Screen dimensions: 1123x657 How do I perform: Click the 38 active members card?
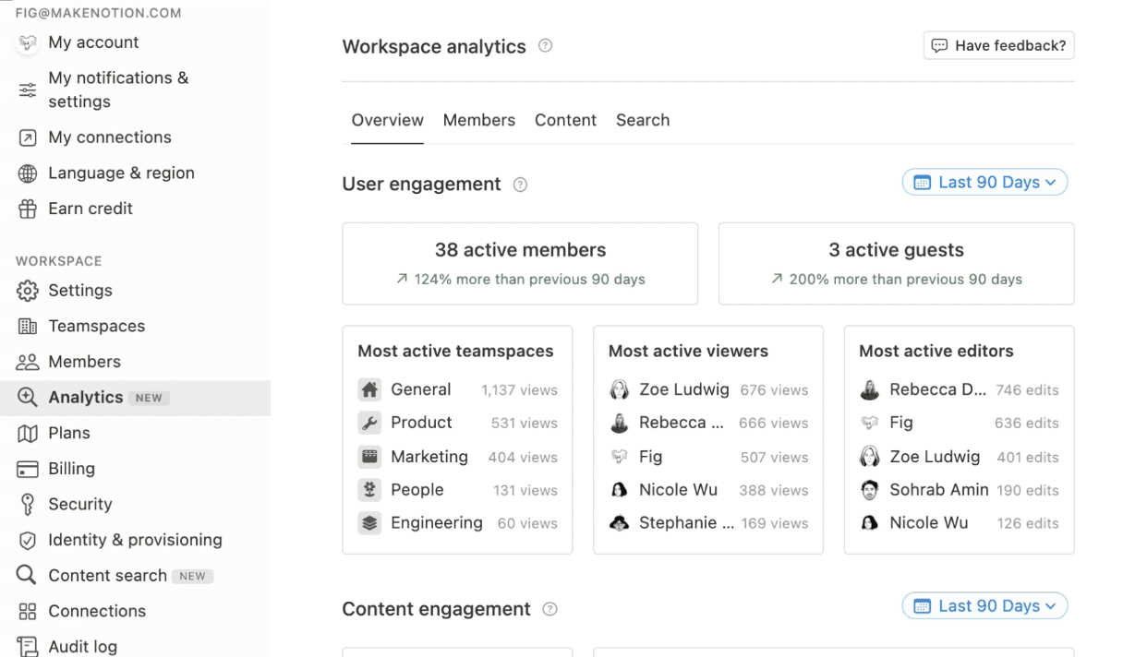[520, 263]
